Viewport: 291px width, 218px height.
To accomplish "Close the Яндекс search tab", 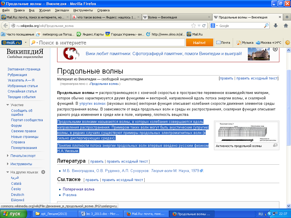I will point(138,17).
